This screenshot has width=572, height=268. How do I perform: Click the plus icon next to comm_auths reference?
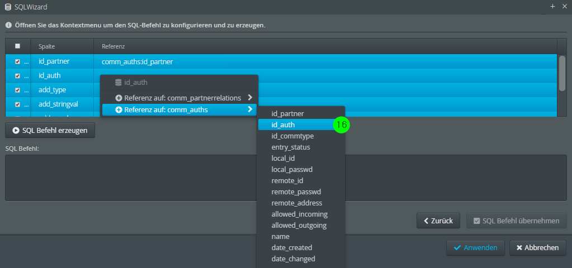tap(119, 110)
